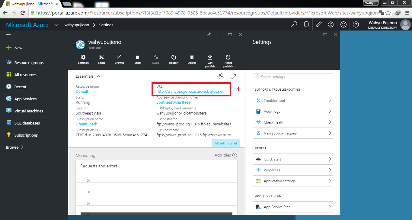The image size is (412, 220).
Task: Open Application settings row
Action: (x=293, y=181)
